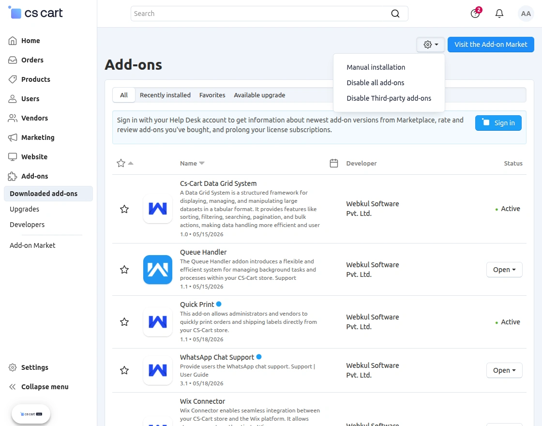Select Manual installation from the menu
Image resolution: width=542 pixels, height=426 pixels.
(x=376, y=67)
